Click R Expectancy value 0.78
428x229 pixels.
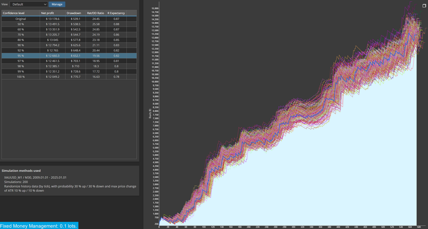pos(116,77)
